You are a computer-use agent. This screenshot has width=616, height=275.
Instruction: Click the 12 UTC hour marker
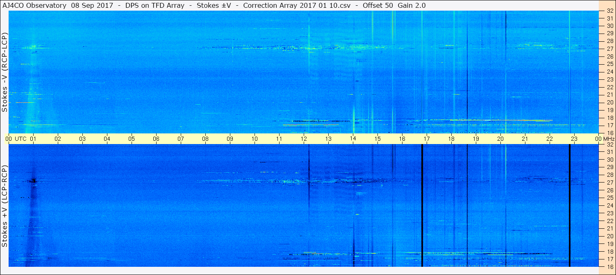[304, 139]
